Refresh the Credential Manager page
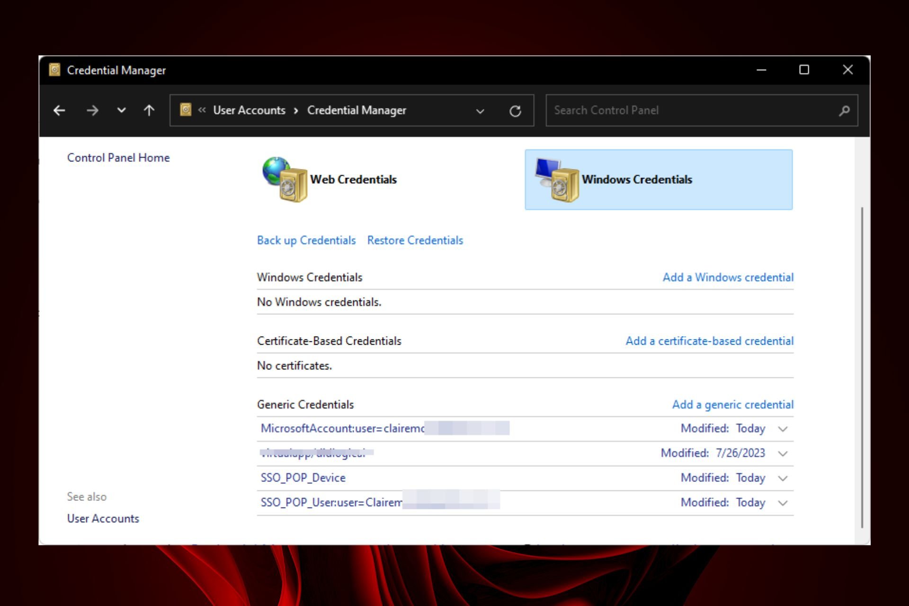Viewport: 909px width, 606px height. 515,111
